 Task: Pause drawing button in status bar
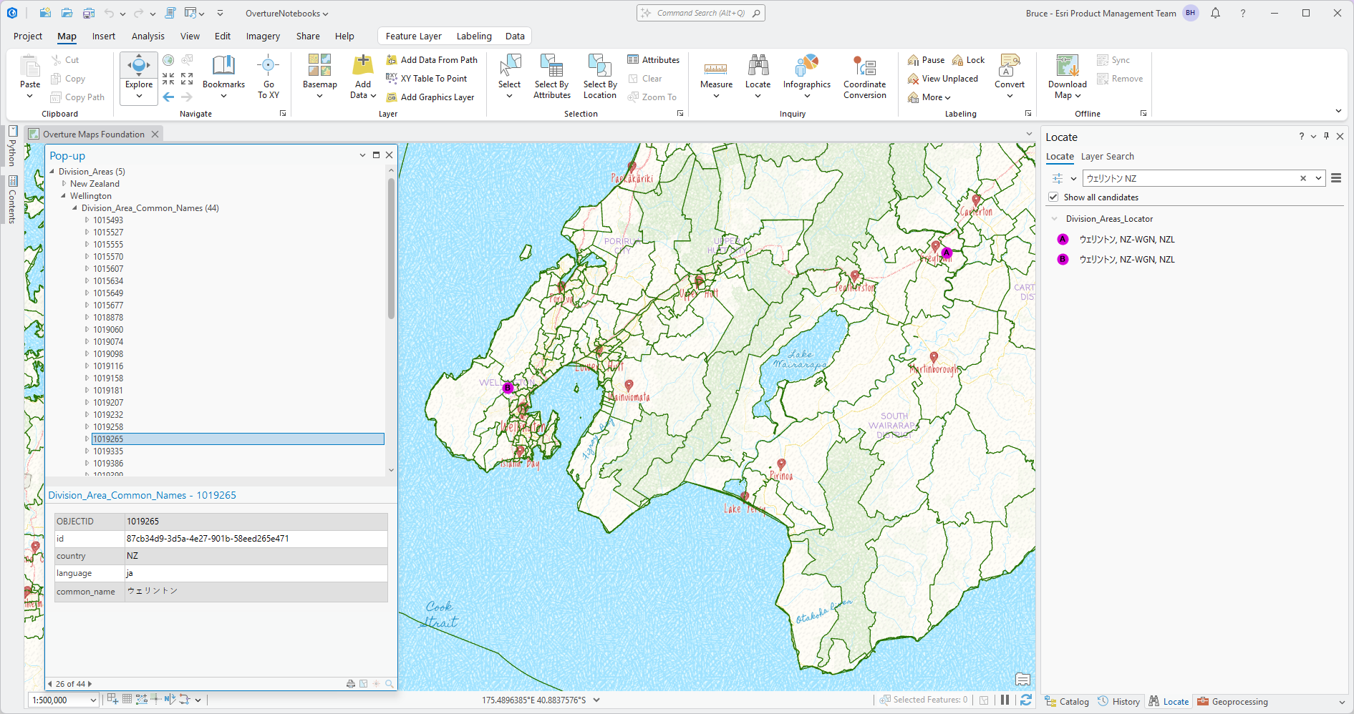coord(1005,700)
